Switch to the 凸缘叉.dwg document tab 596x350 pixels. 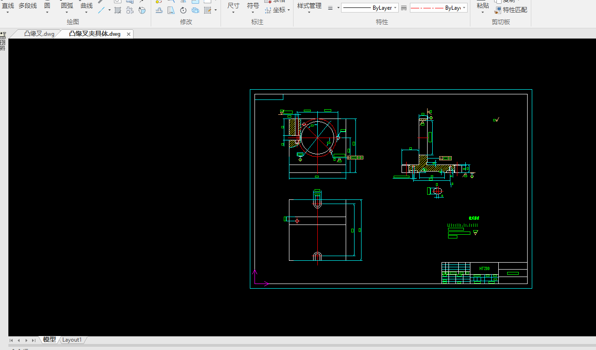[39, 34]
